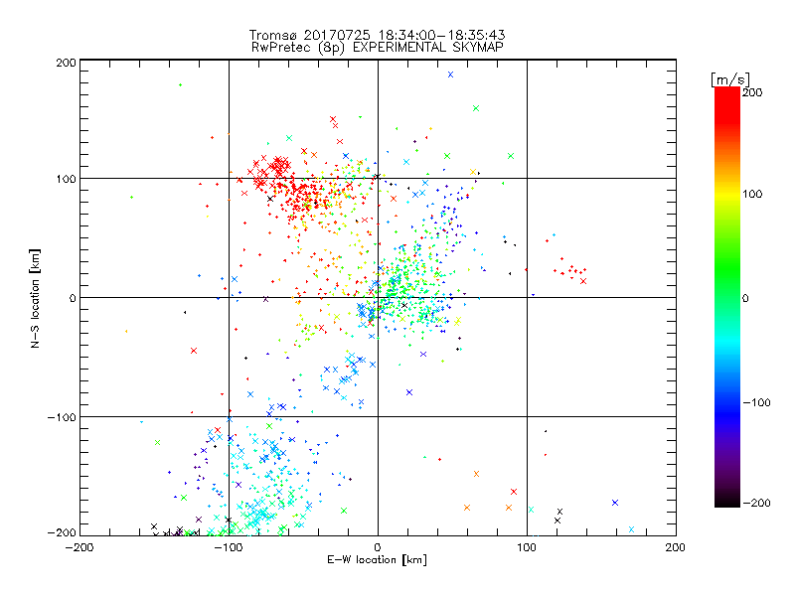Click the y-axis tick label '100'

(66, 179)
